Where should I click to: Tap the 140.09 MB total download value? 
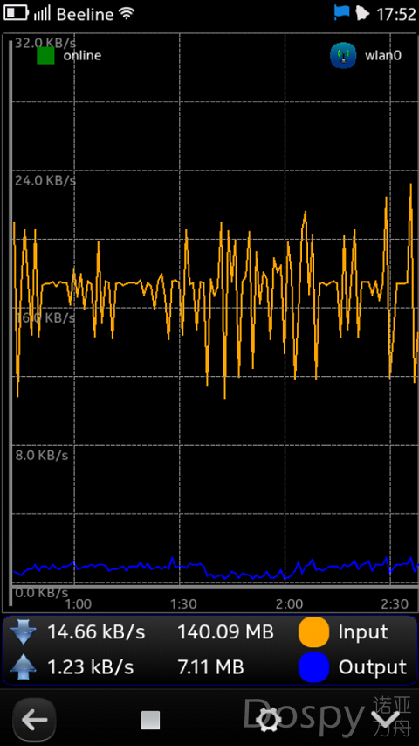(226, 631)
